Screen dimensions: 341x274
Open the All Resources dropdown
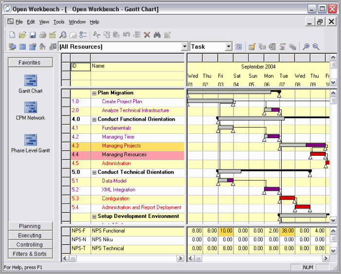[184, 46]
